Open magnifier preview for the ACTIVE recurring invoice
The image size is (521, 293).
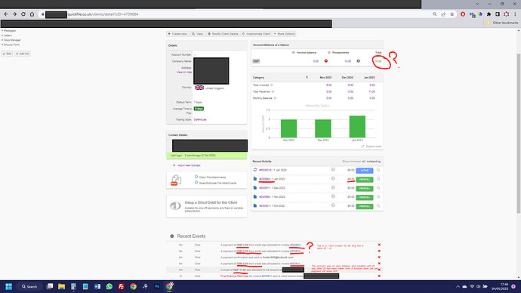coord(378,170)
